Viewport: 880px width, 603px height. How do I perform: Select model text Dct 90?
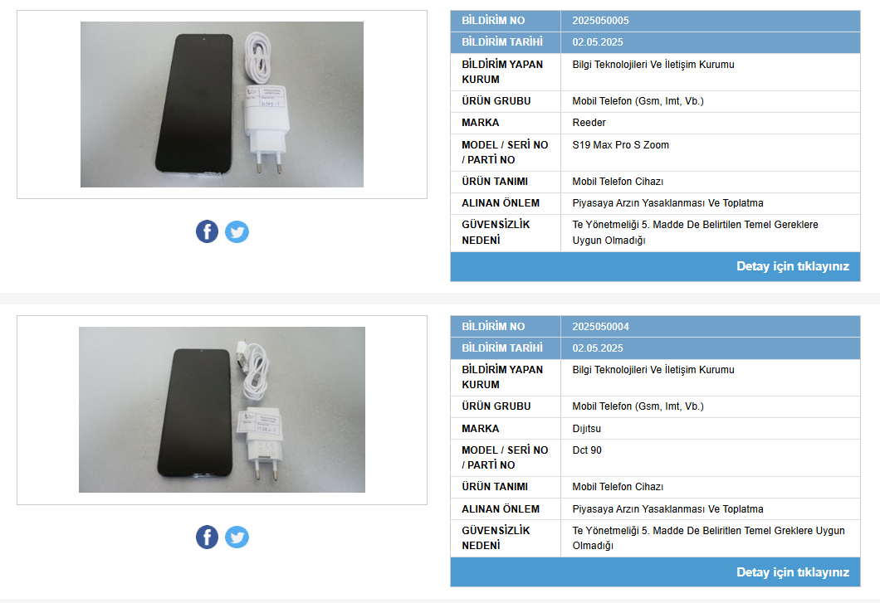click(587, 450)
